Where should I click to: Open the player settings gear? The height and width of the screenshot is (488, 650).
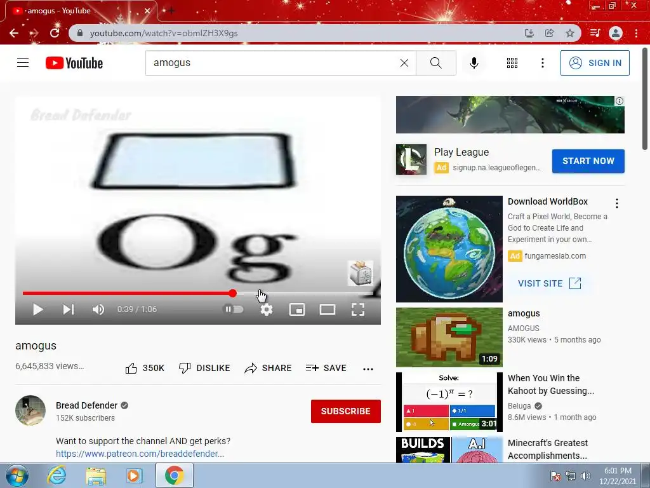coord(267,309)
